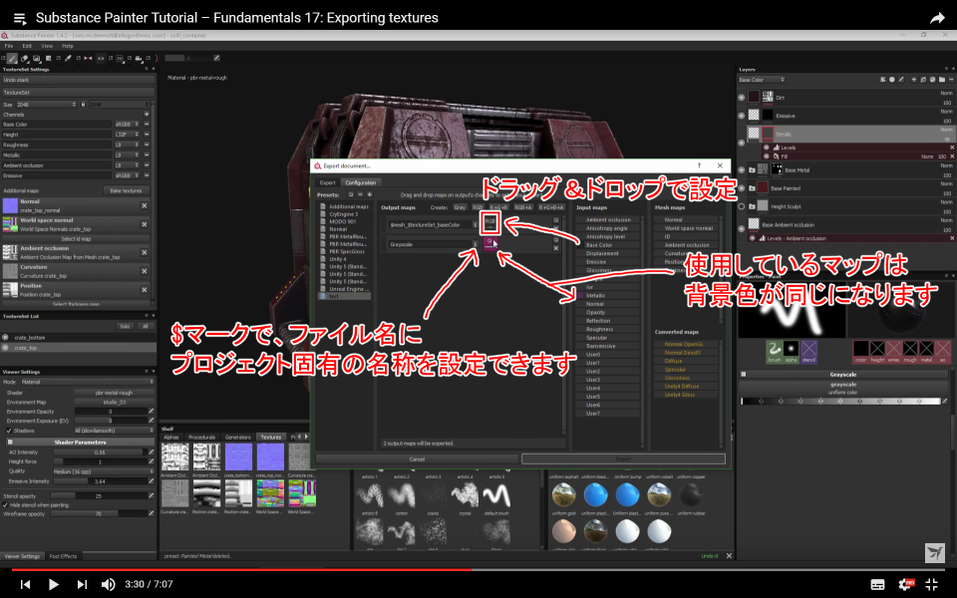Hide the Emissive layer
This screenshot has height=598, width=957.
coord(742,116)
